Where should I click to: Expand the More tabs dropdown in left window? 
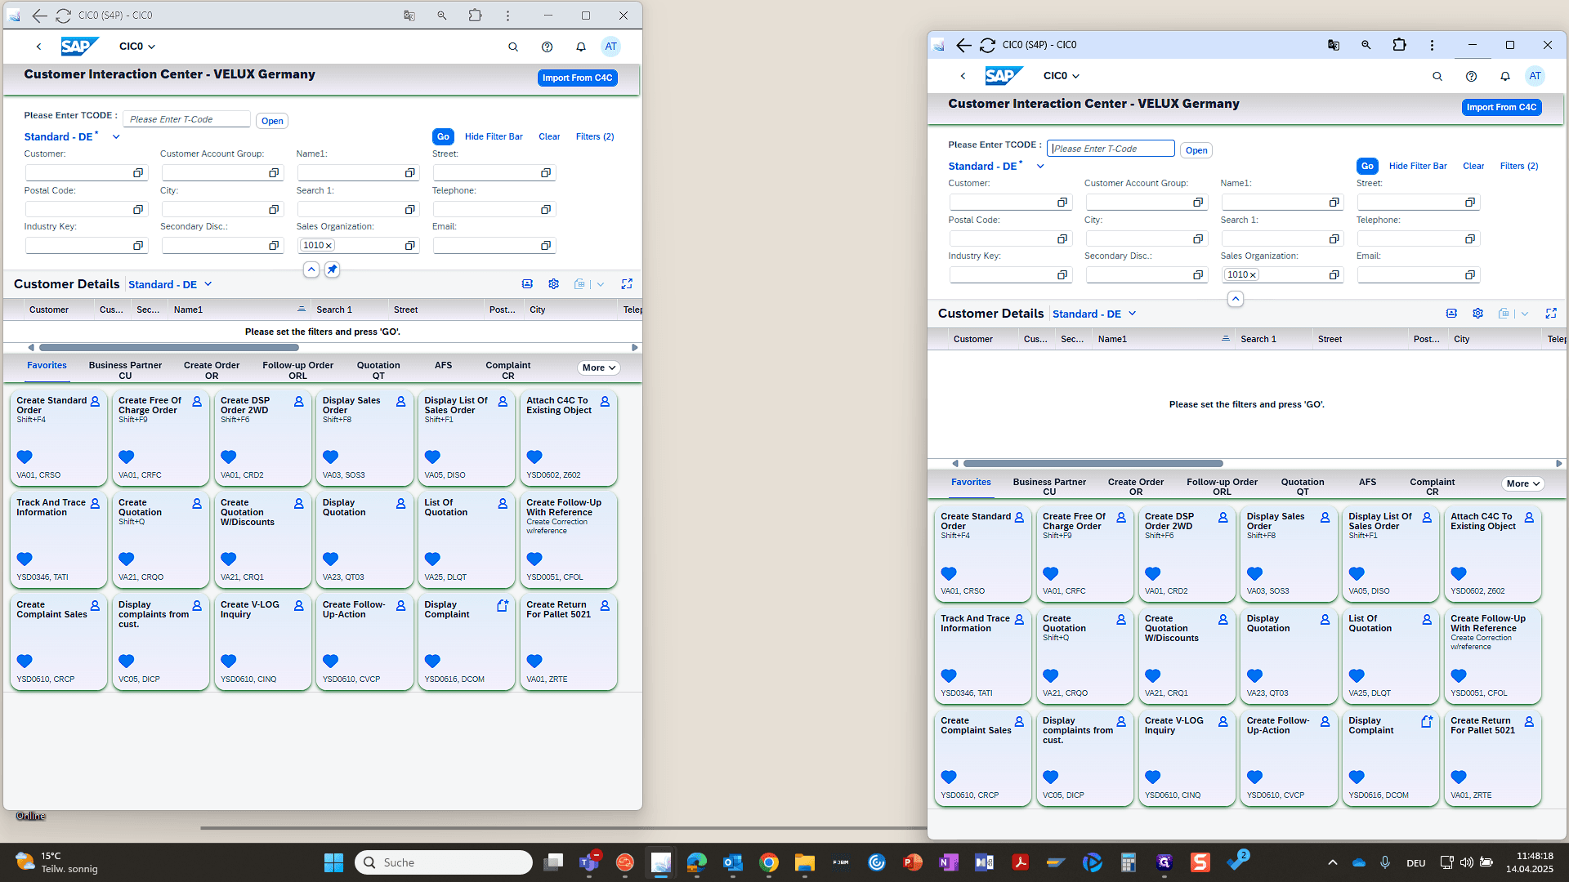point(599,368)
